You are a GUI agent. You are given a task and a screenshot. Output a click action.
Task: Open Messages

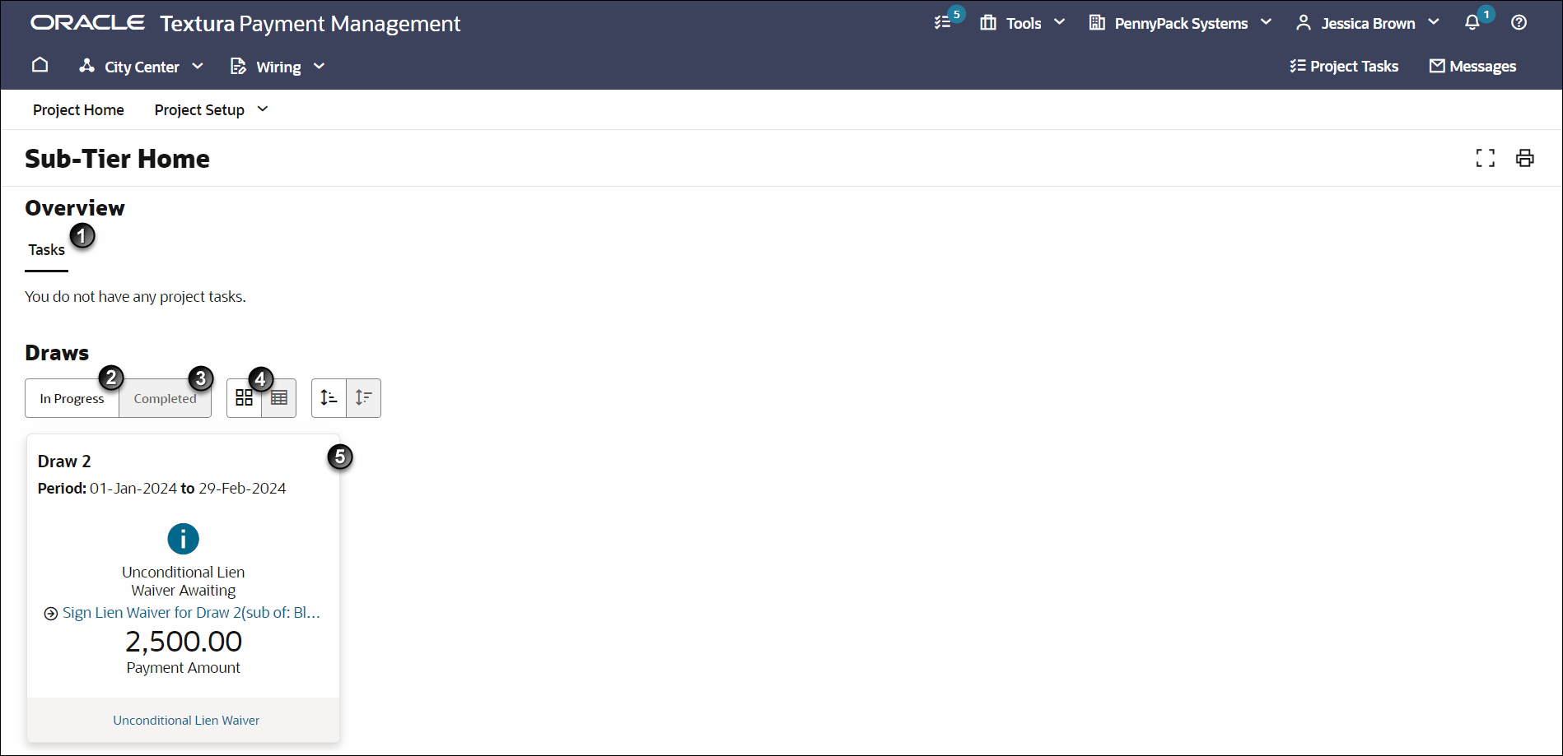point(1472,67)
